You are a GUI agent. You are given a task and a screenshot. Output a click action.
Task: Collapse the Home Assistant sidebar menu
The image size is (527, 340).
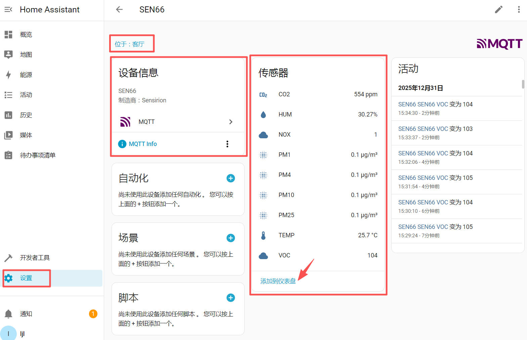(8, 9)
